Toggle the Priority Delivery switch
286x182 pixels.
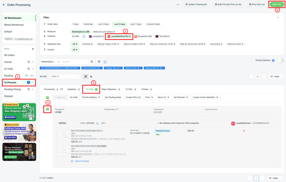(x=281, y=61)
